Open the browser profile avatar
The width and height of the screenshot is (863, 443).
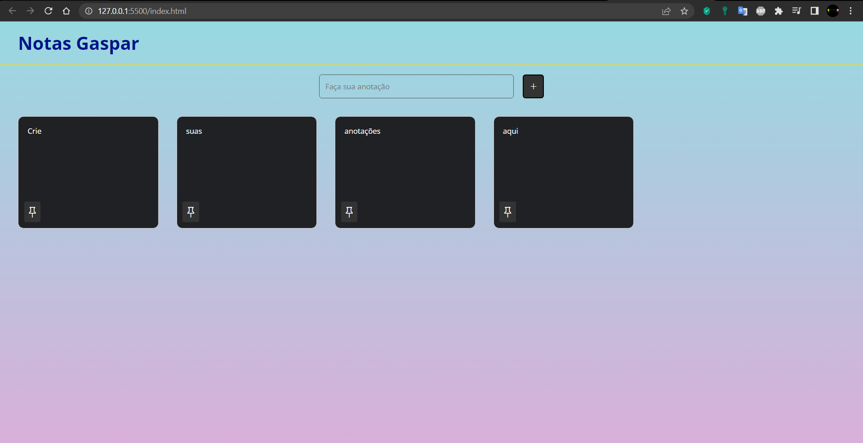click(833, 11)
